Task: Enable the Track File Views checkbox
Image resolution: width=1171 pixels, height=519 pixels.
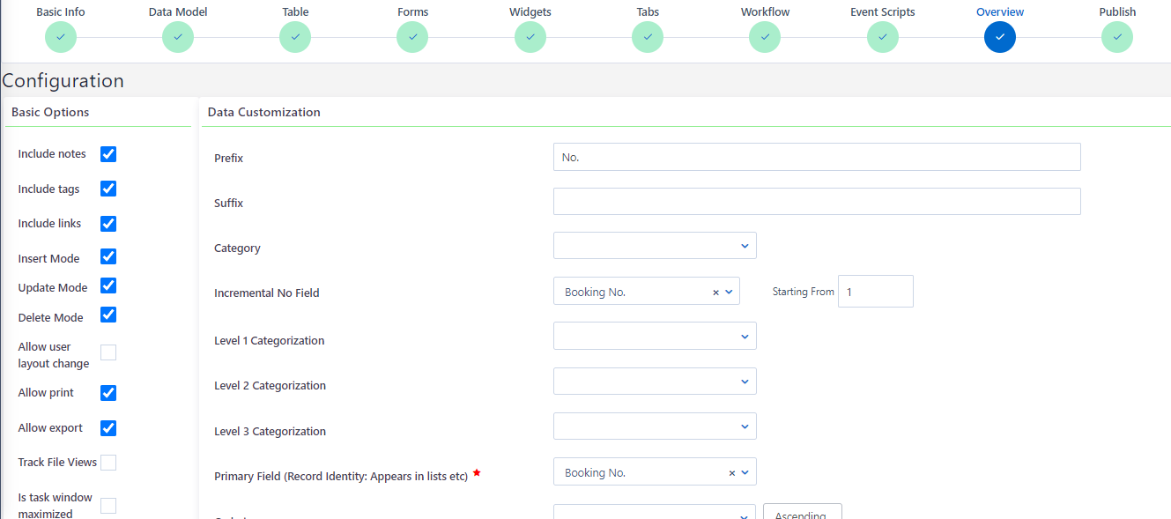Action: pyautogui.click(x=108, y=463)
